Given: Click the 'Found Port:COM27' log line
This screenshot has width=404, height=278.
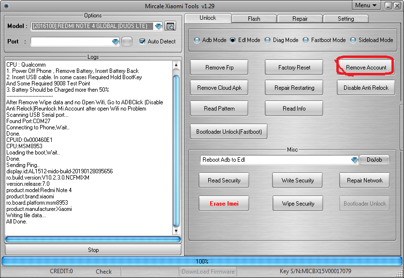Looking at the screenshot, I should [x=29, y=121].
